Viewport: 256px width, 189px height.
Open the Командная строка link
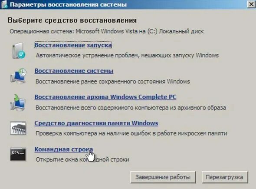point(64,149)
